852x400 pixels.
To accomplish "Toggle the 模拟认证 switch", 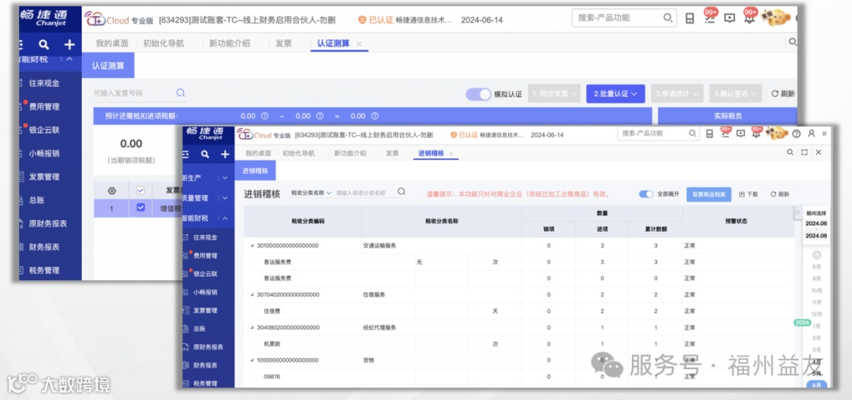I will point(478,94).
